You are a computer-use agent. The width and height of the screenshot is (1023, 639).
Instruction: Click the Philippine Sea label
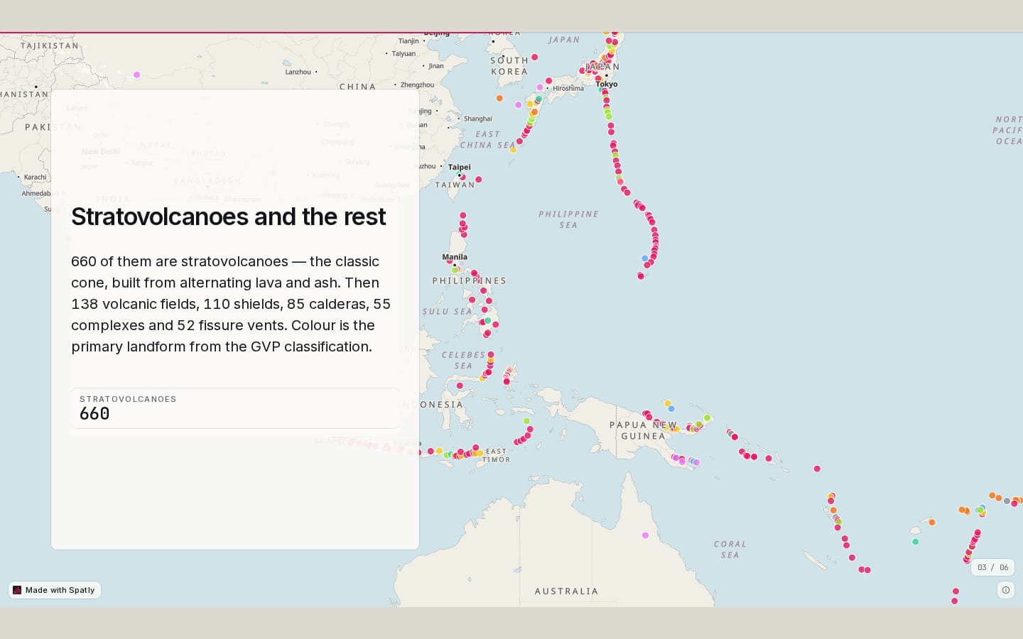568,219
